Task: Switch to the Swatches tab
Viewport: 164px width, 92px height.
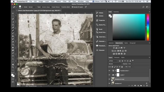Action: coord(116,12)
